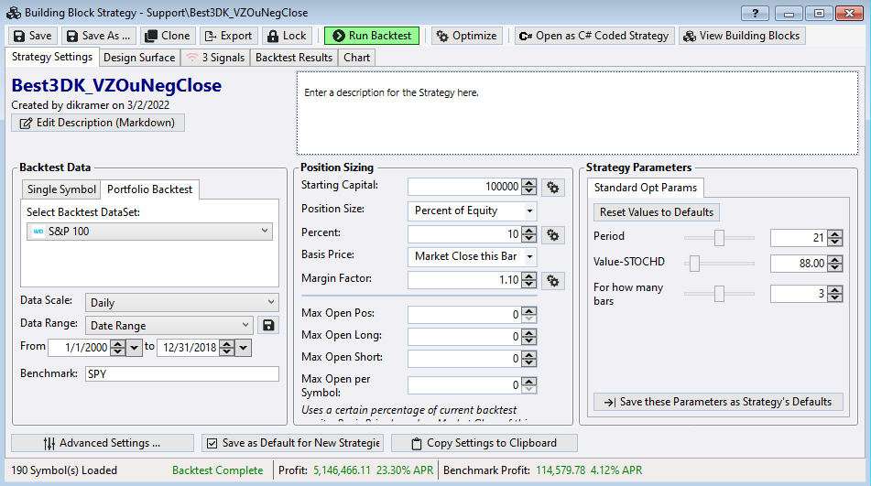Expand the Basis Price dropdown

coord(473,256)
